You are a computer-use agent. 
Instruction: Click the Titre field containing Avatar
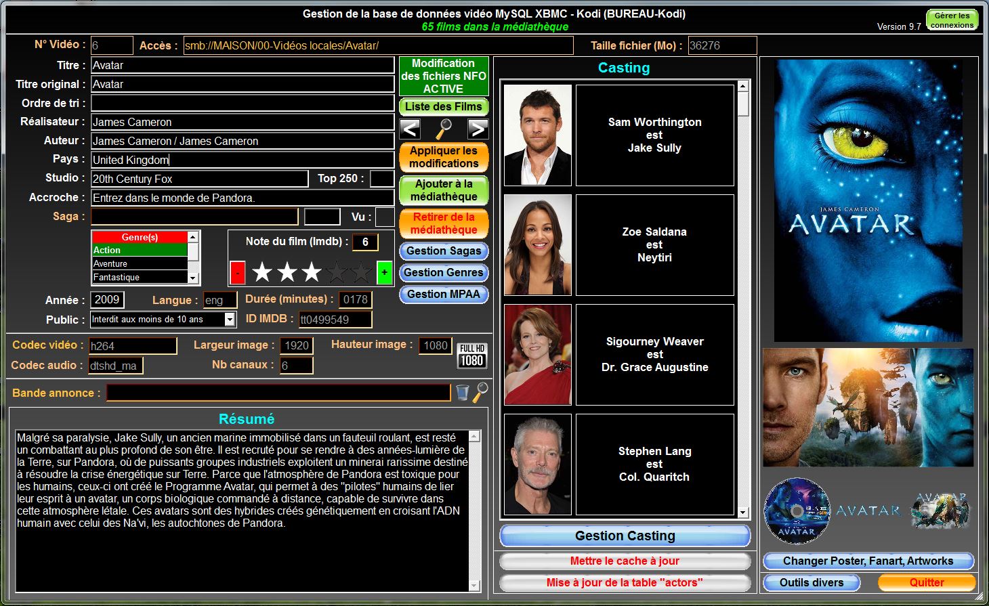coord(243,65)
